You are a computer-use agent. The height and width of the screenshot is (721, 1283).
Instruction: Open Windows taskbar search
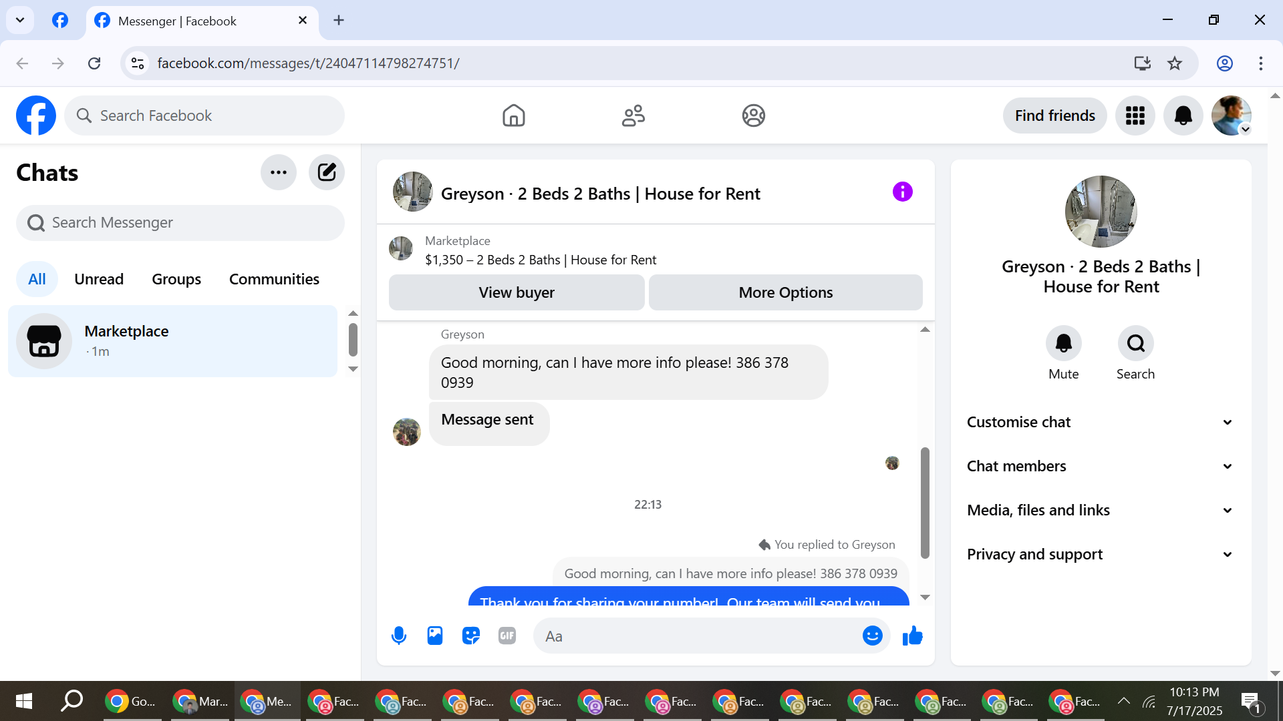tap(72, 701)
